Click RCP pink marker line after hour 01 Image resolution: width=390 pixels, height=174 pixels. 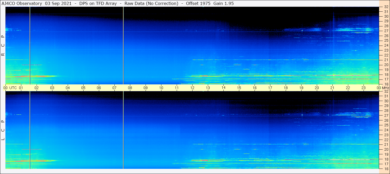pyautogui.click(x=30, y=45)
